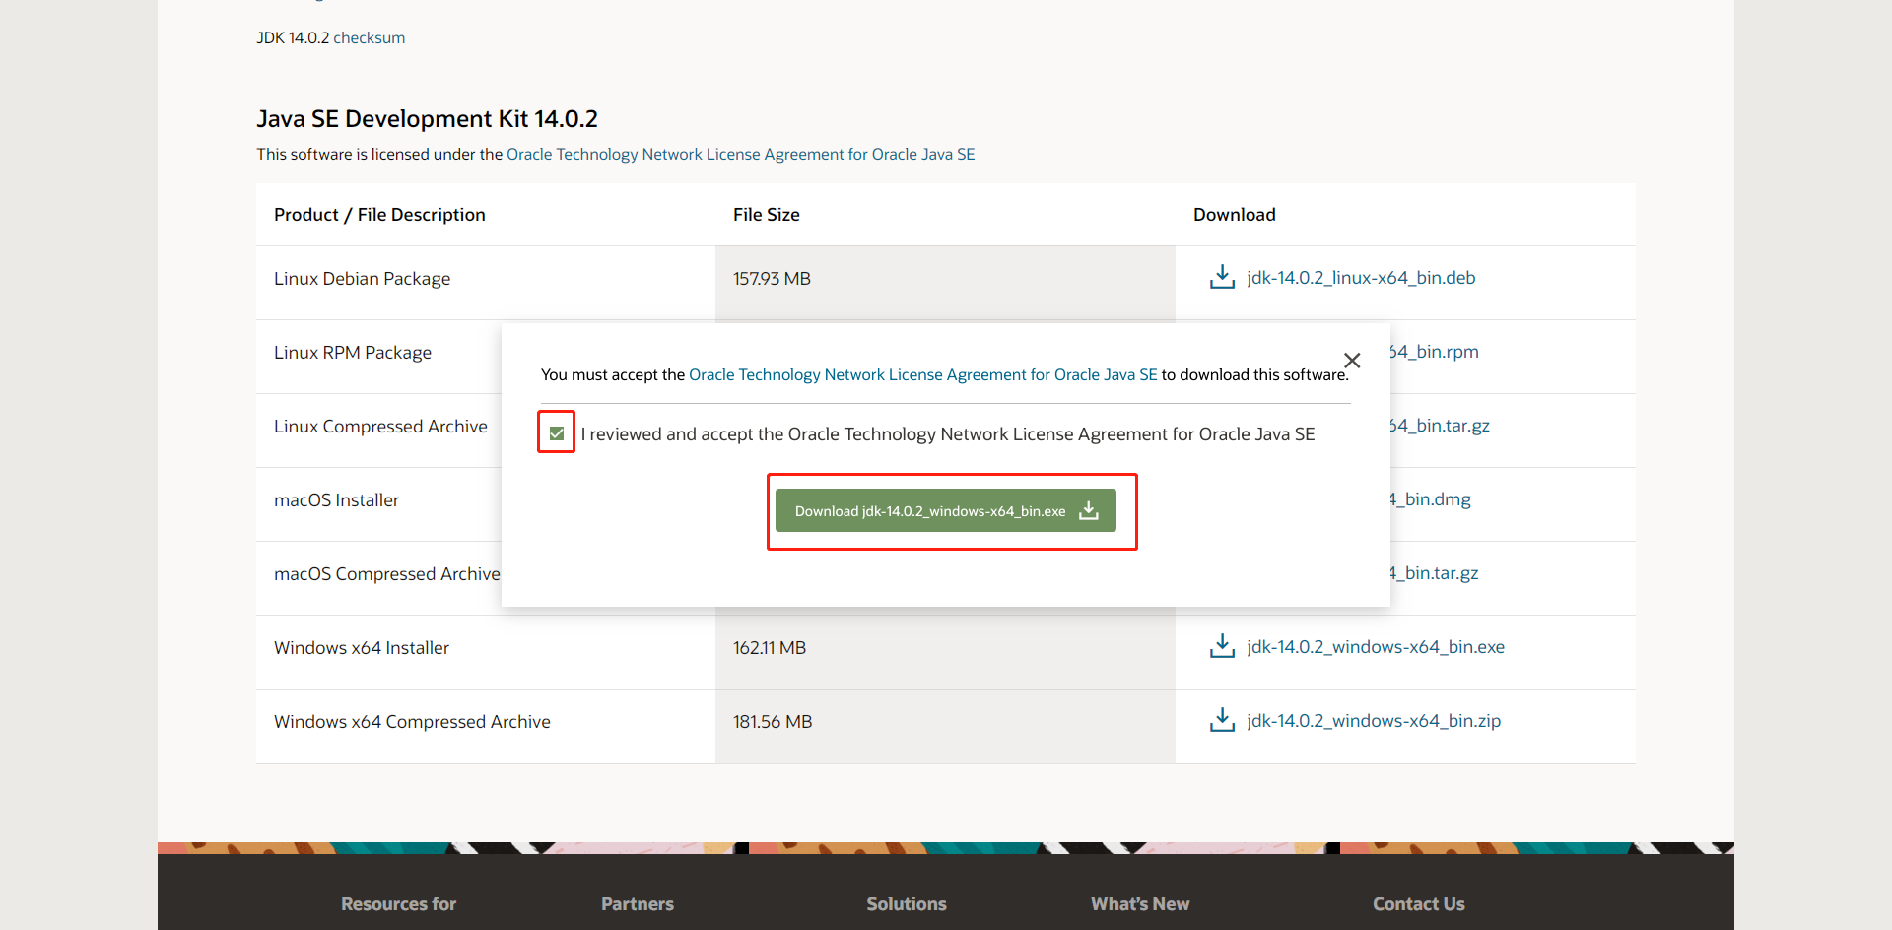Click the green Download jdk-14.0.2_windows-x64_bin.exe button

pyautogui.click(x=946, y=510)
